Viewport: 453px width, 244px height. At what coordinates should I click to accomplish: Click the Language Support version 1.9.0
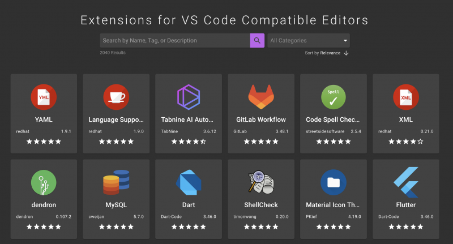(x=139, y=131)
